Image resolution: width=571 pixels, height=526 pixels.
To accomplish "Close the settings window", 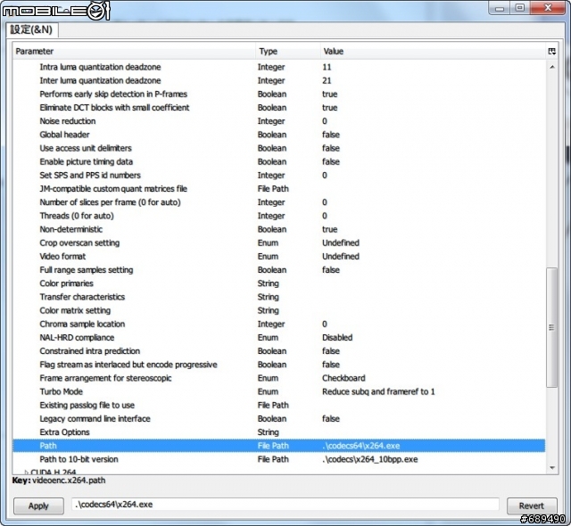I will point(548,8).
